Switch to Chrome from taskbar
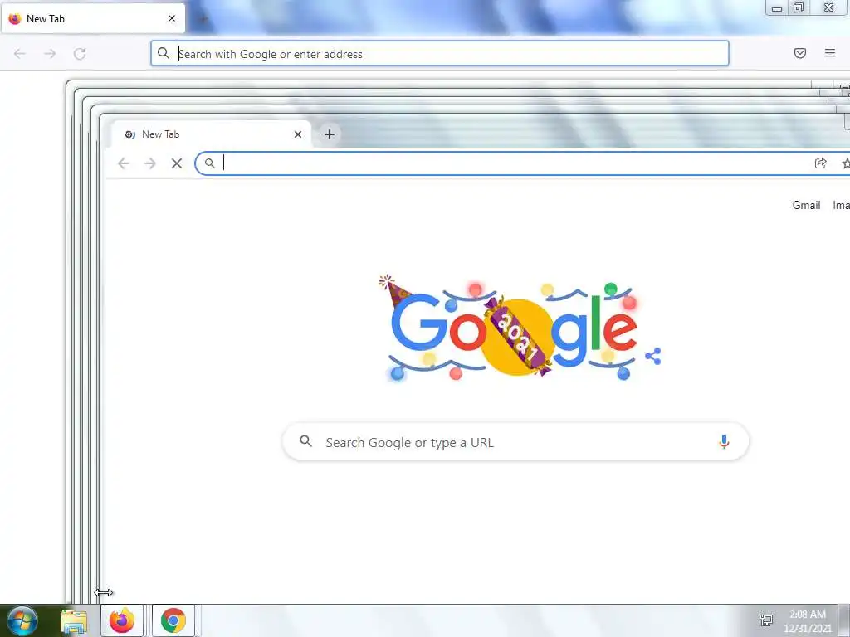850x637 pixels. pyautogui.click(x=173, y=620)
